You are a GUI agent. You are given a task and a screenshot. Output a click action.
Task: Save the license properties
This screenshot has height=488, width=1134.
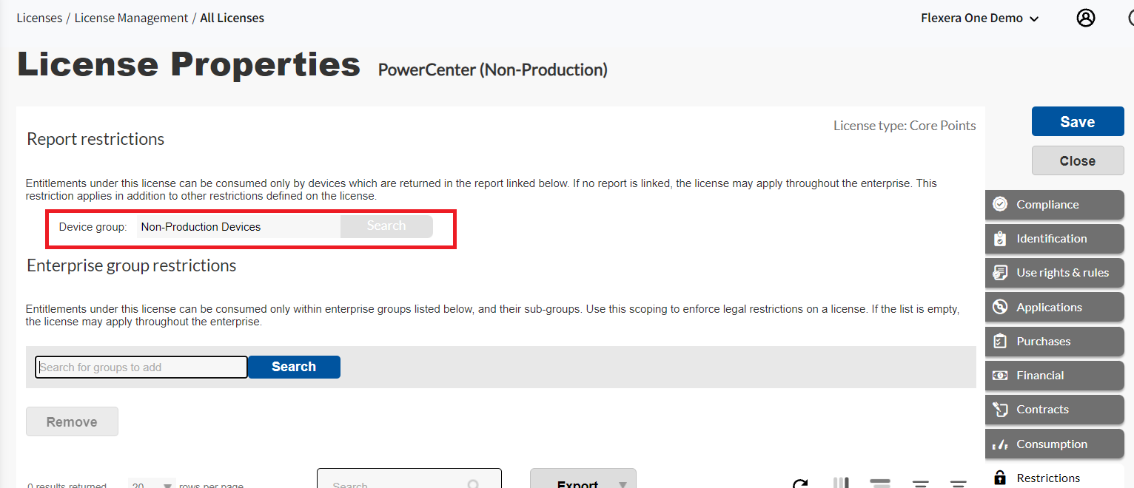(1077, 121)
